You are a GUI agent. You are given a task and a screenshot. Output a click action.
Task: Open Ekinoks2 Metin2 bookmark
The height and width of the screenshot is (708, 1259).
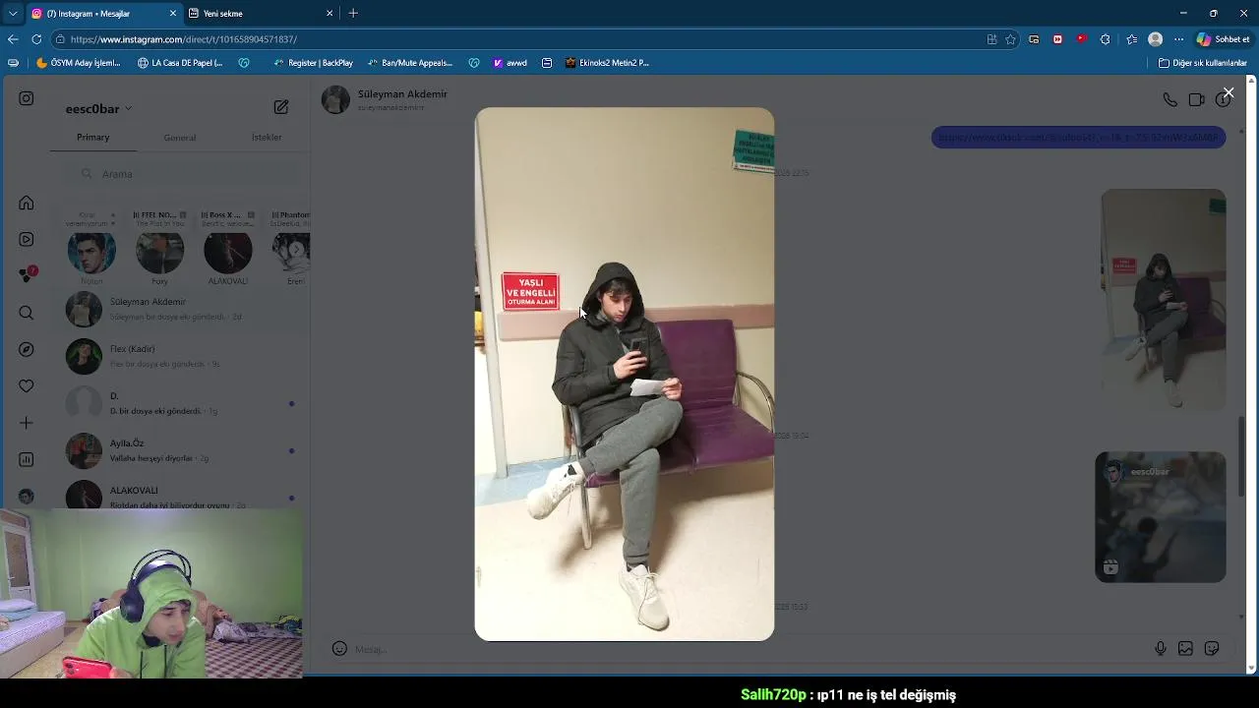click(x=607, y=63)
